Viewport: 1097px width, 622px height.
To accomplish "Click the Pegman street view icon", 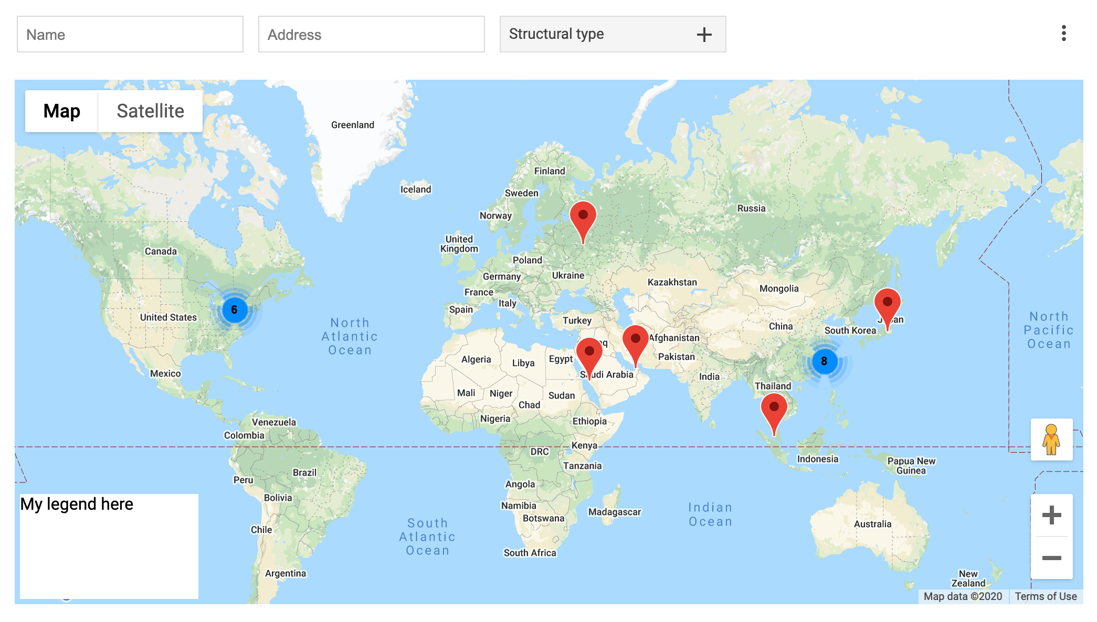I will click(1051, 440).
